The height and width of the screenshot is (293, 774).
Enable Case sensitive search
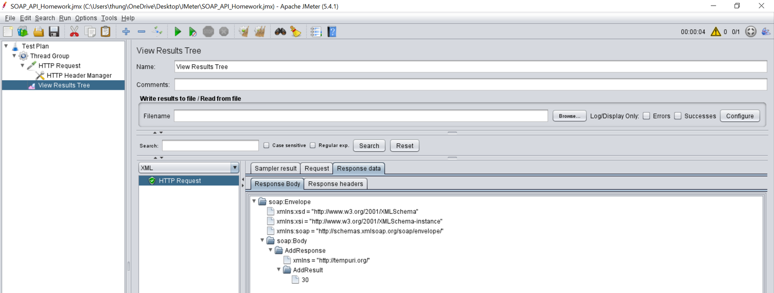[x=266, y=146]
